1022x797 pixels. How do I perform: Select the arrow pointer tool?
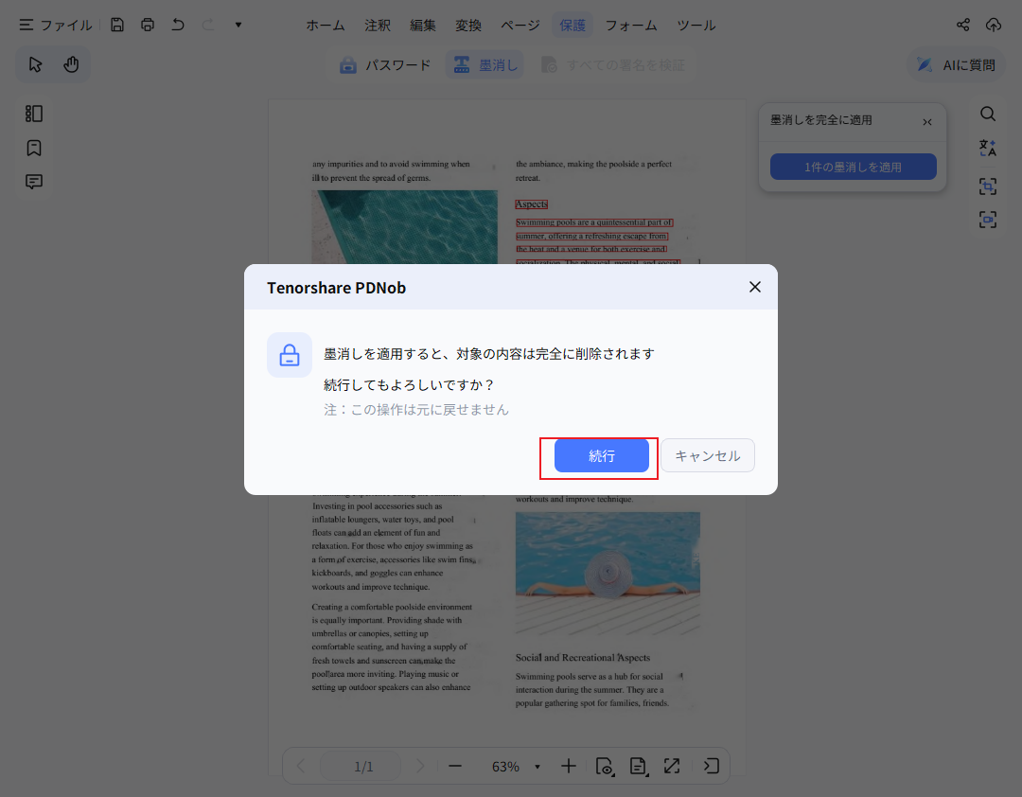pyautogui.click(x=36, y=64)
